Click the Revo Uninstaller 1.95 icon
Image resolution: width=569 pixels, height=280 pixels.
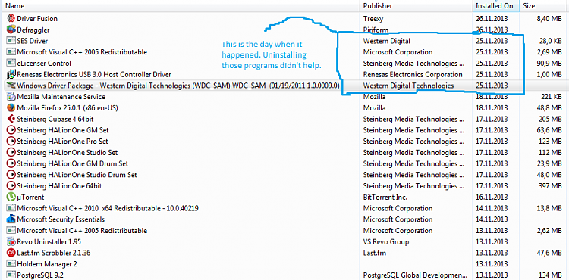11,241
